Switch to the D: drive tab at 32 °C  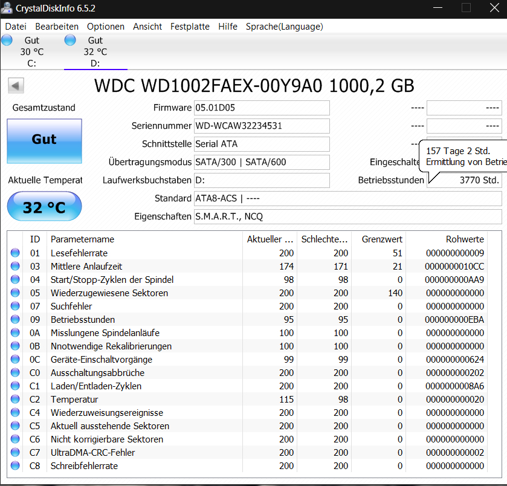[95, 52]
